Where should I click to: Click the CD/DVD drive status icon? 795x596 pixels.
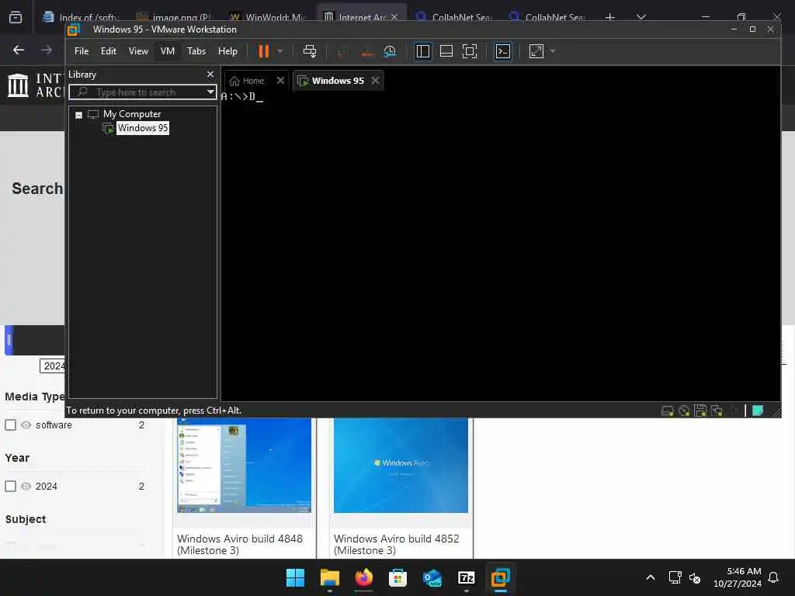684,411
